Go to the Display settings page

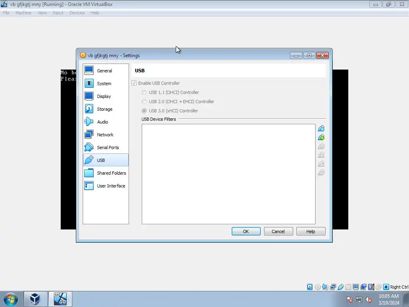(x=105, y=96)
